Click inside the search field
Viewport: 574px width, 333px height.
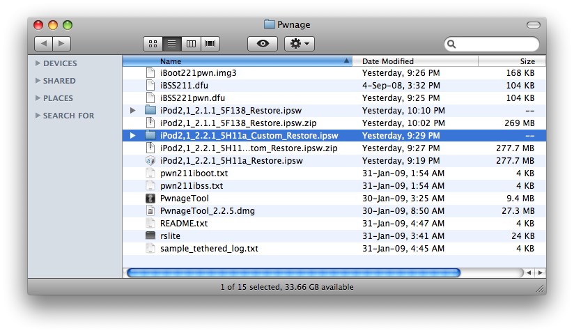[496, 44]
